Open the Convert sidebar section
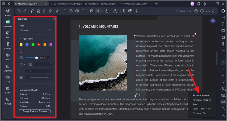The width and height of the screenshot is (227, 121). 8,46
